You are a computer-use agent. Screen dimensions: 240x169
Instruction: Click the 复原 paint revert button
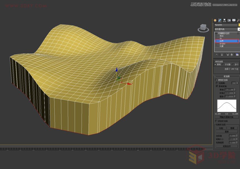click(x=227, y=132)
